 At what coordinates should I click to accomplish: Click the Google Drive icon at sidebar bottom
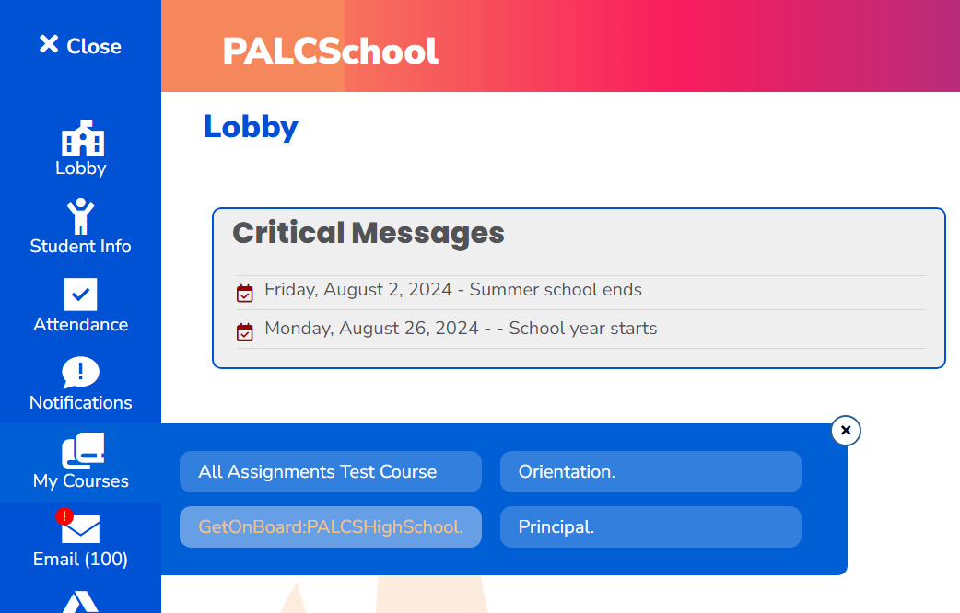[x=80, y=603]
